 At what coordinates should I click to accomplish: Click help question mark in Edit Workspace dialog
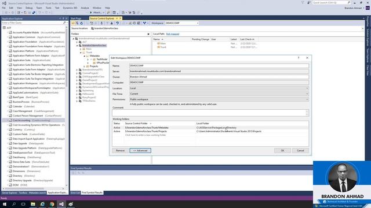[x=299, y=58]
